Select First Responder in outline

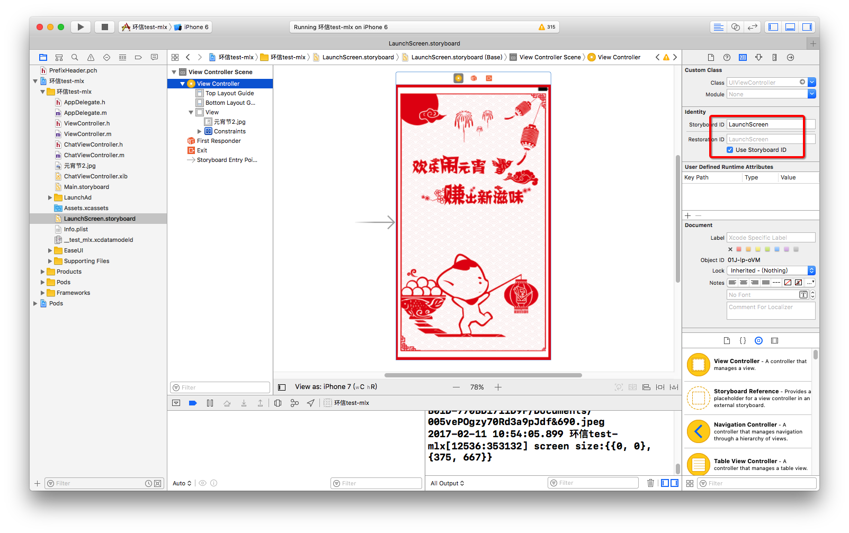tap(218, 141)
